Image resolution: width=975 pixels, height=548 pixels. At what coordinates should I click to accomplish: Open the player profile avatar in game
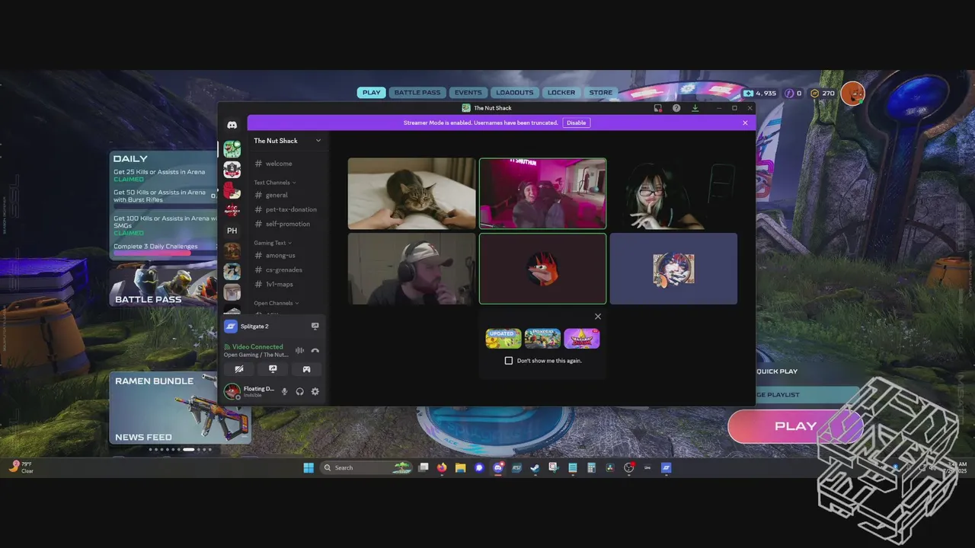click(853, 93)
